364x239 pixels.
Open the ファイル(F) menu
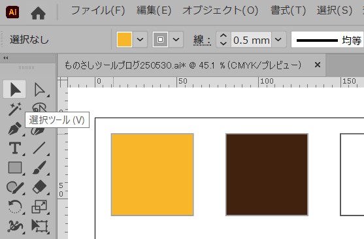[98, 10]
